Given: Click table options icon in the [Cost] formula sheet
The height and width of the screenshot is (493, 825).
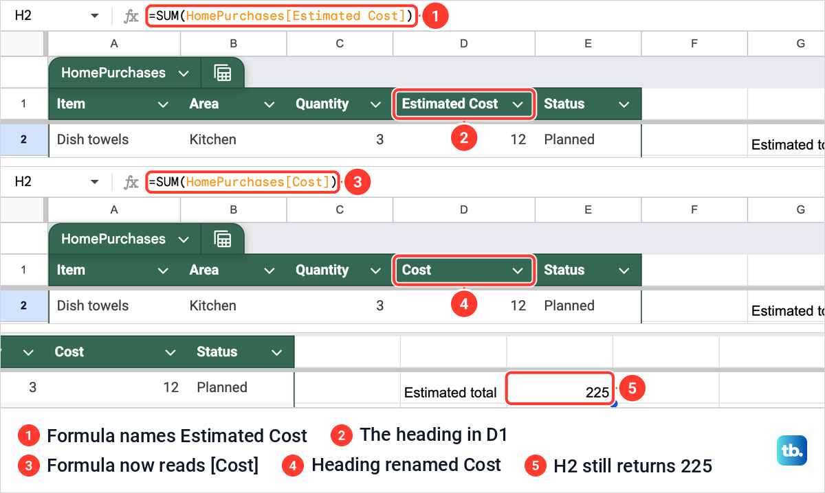Looking at the screenshot, I should 222,239.
